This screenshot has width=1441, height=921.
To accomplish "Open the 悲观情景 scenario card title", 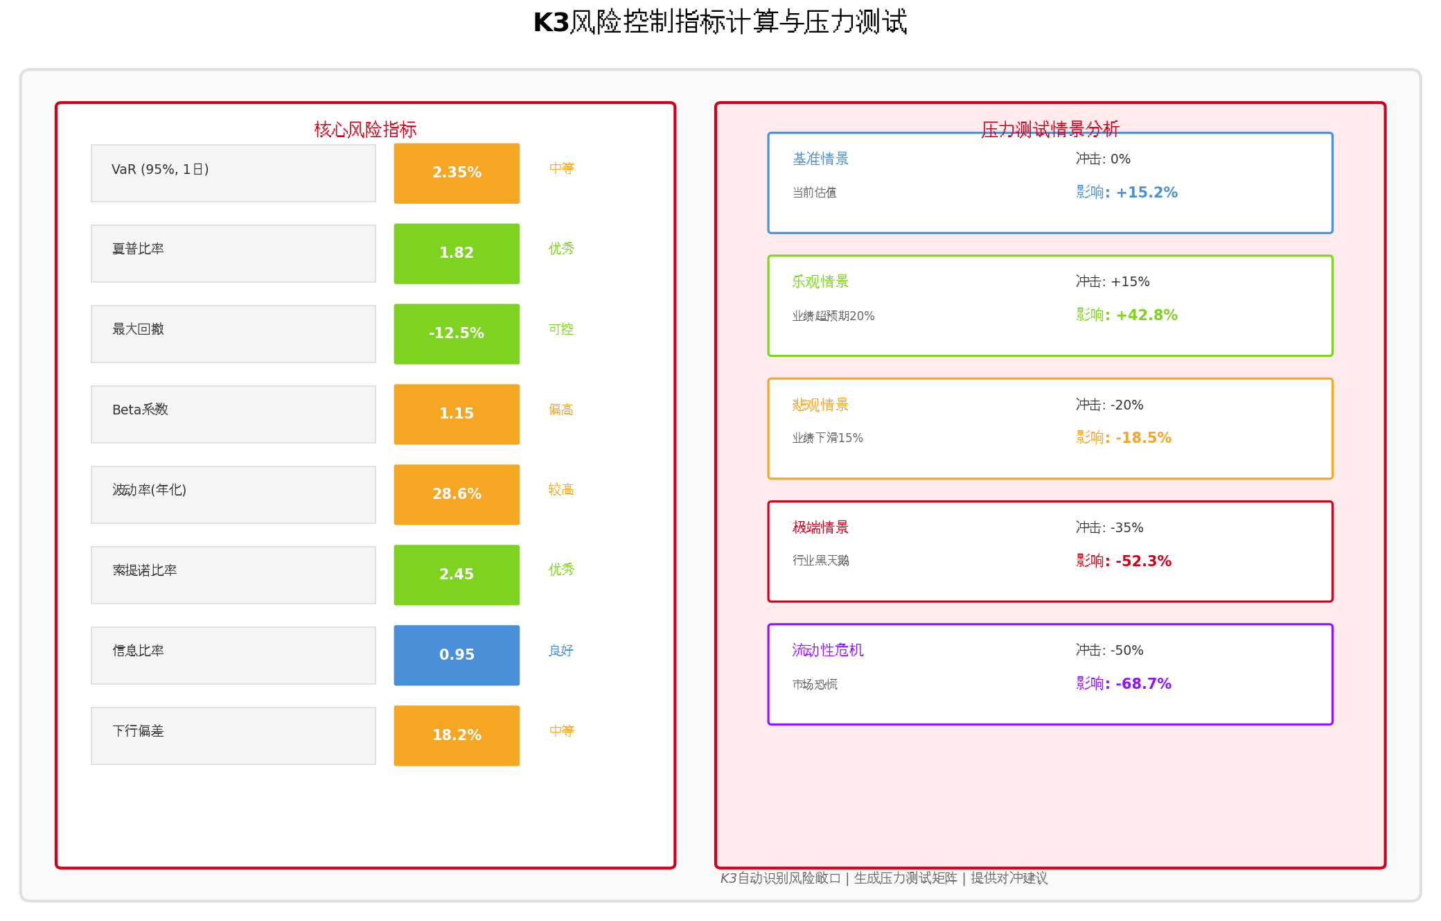I will pyautogui.click(x=820, y=405).
